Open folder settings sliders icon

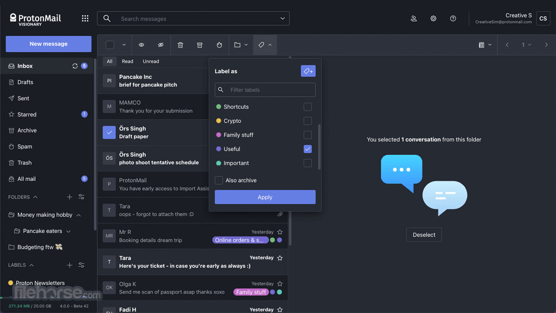[81, 197]
